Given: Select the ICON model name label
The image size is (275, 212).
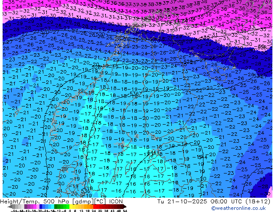Looking at the screenshot, I should pos(115,201).
